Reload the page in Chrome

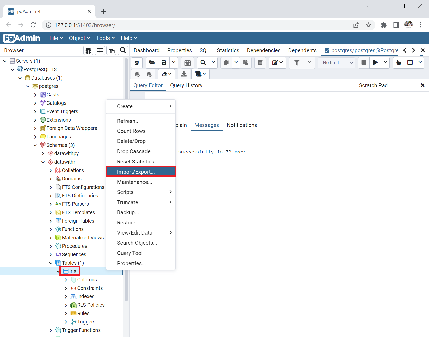click(x=33, y=25)
